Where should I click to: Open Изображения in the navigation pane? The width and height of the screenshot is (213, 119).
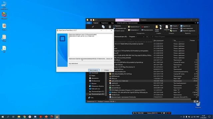[x=96, y=81]
